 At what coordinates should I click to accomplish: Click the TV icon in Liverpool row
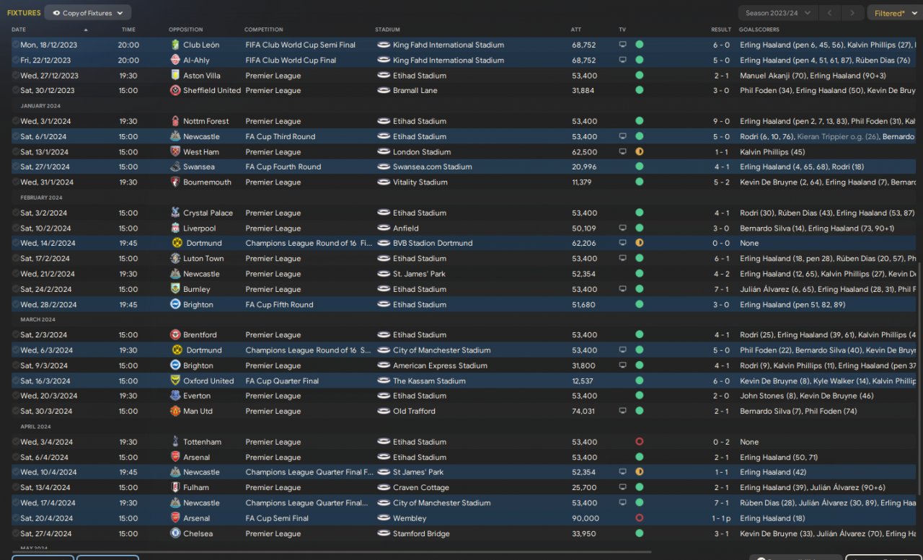[x=623, y=228]
